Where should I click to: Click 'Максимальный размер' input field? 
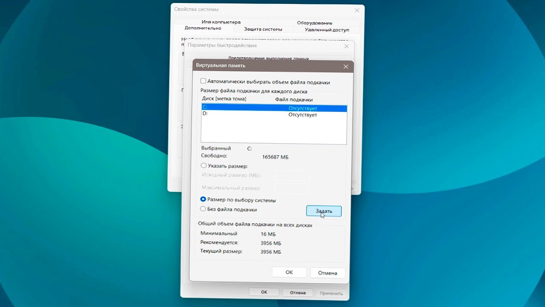click(x=292, y=188)
